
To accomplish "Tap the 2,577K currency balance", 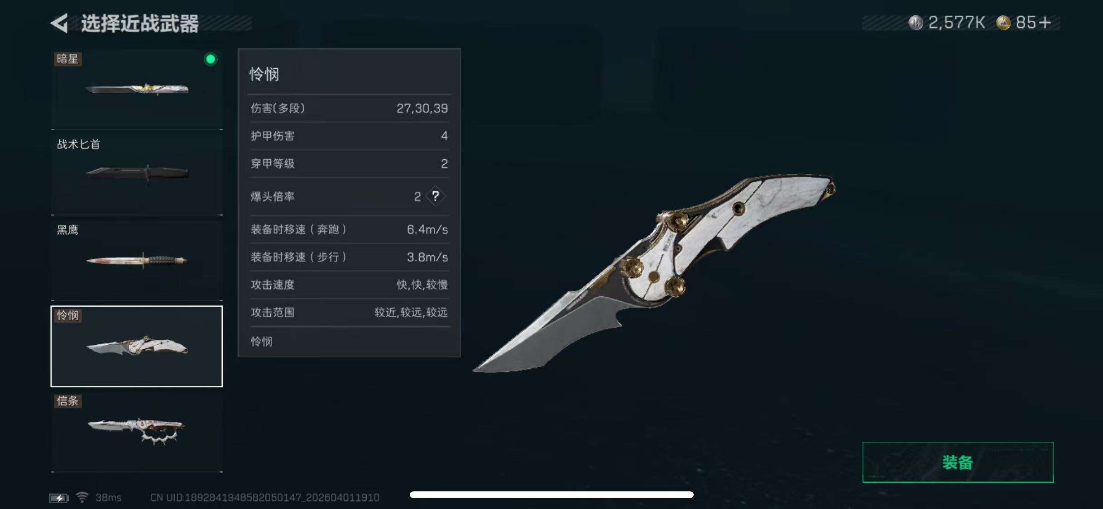I will (956, 23).
